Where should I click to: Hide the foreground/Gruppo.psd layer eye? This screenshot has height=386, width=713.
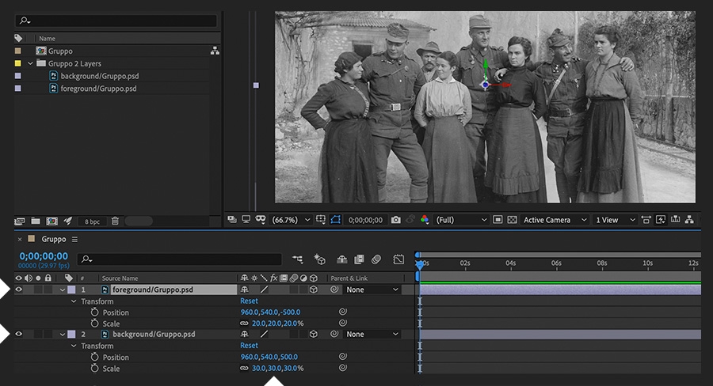(x=19, y=289)
